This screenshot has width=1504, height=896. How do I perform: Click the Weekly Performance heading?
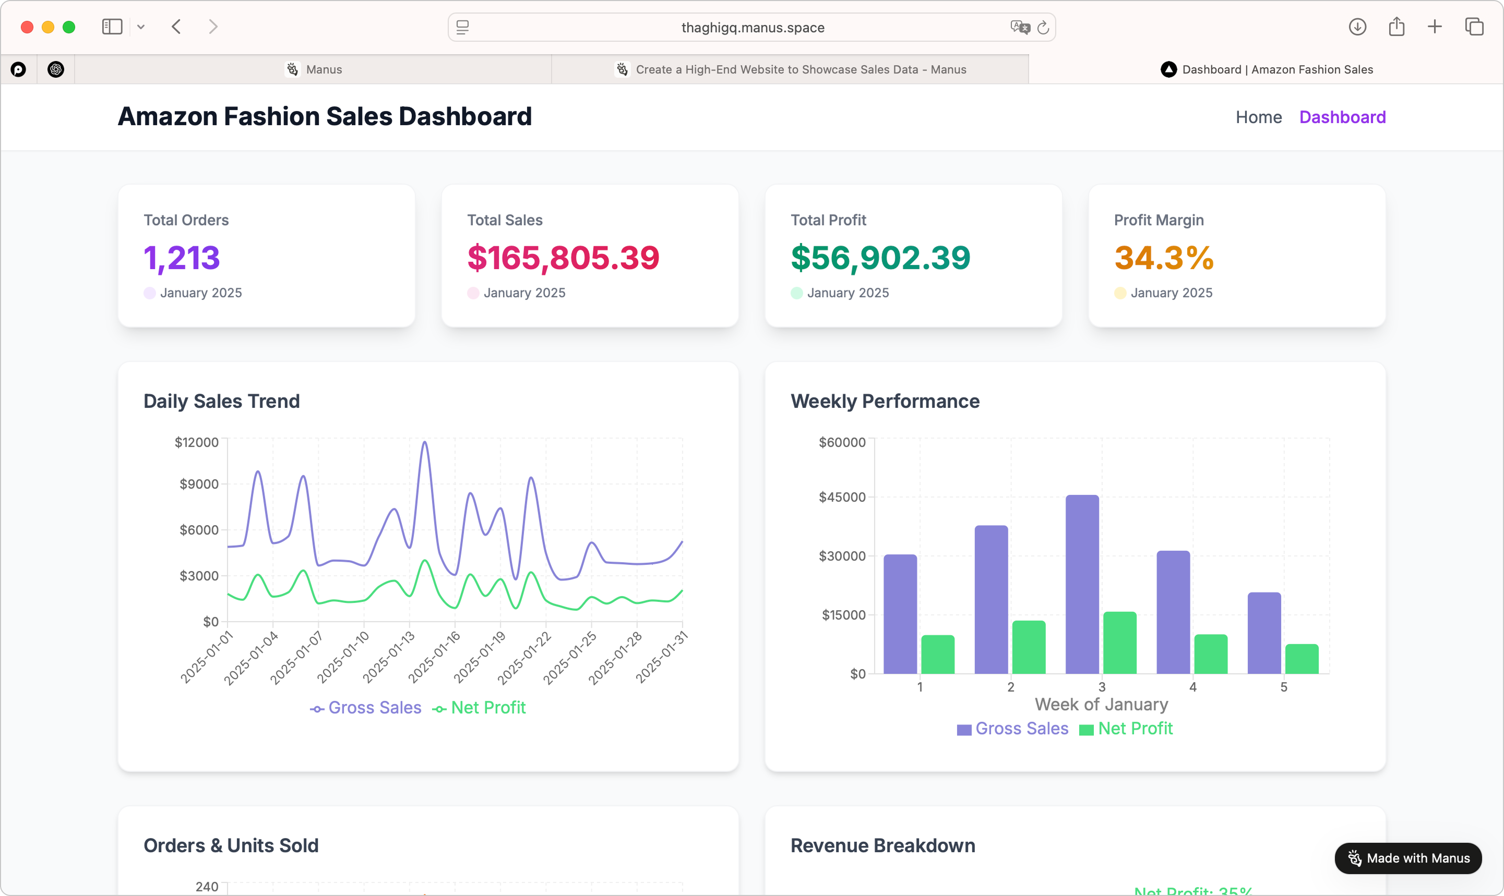click(x=885, y=401)
